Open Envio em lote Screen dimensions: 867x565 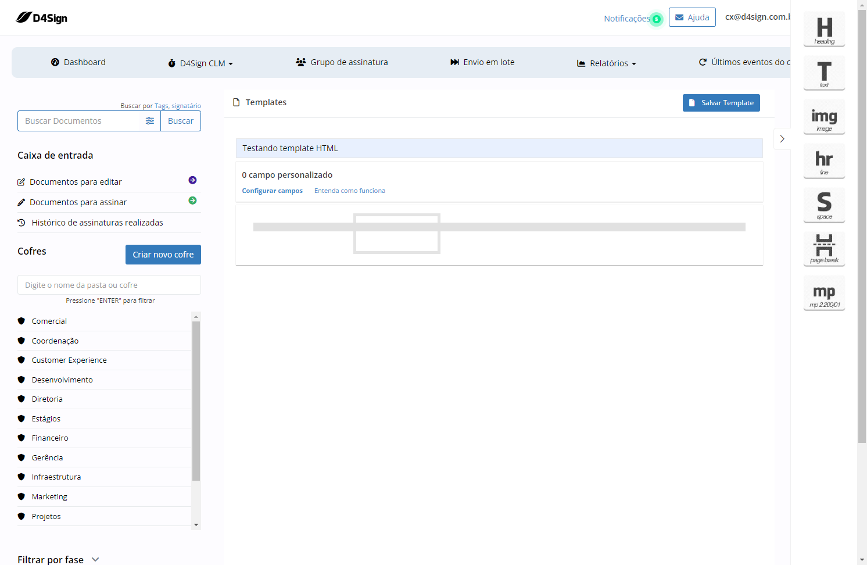(482, 62)
